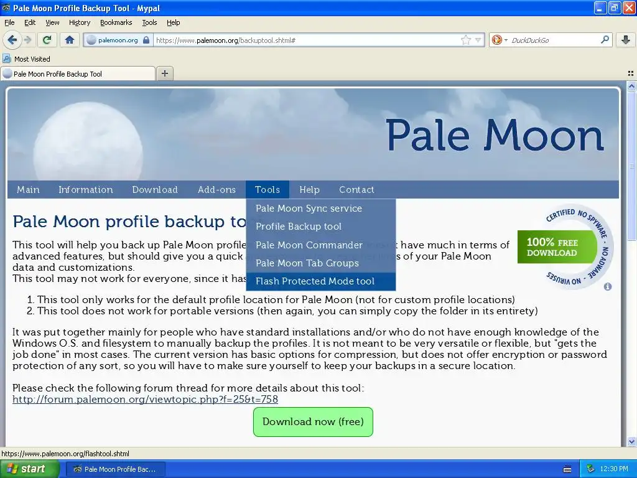The width and height of the screenshot is (637, 478).
Task: Open the File menu
Action: pos(9,22)
